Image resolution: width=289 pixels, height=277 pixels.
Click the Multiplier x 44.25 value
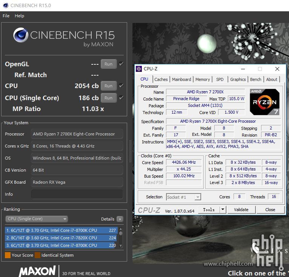(184, 169)
